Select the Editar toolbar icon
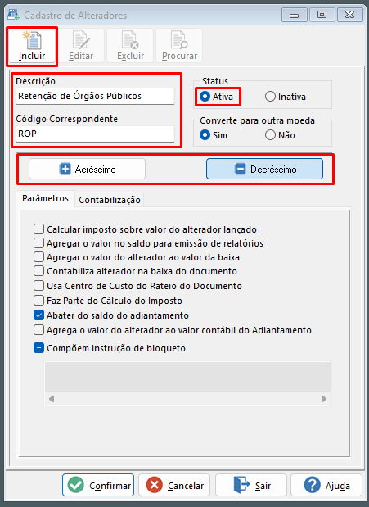Screen dimensions: 369x507 click(x=81, y=40)
